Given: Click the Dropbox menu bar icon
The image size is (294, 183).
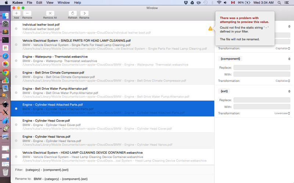Looking at the screenshot, I should [186, 3].
